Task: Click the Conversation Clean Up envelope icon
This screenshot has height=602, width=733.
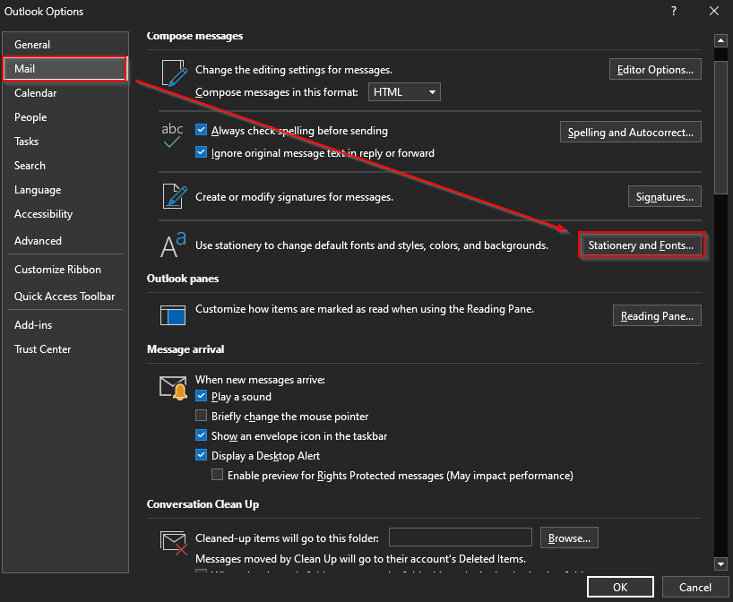Action: click(x=172, y=543)
